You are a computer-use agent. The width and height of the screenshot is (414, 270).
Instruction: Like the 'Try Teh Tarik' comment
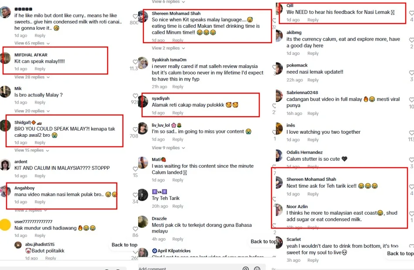tap(135, 195)
